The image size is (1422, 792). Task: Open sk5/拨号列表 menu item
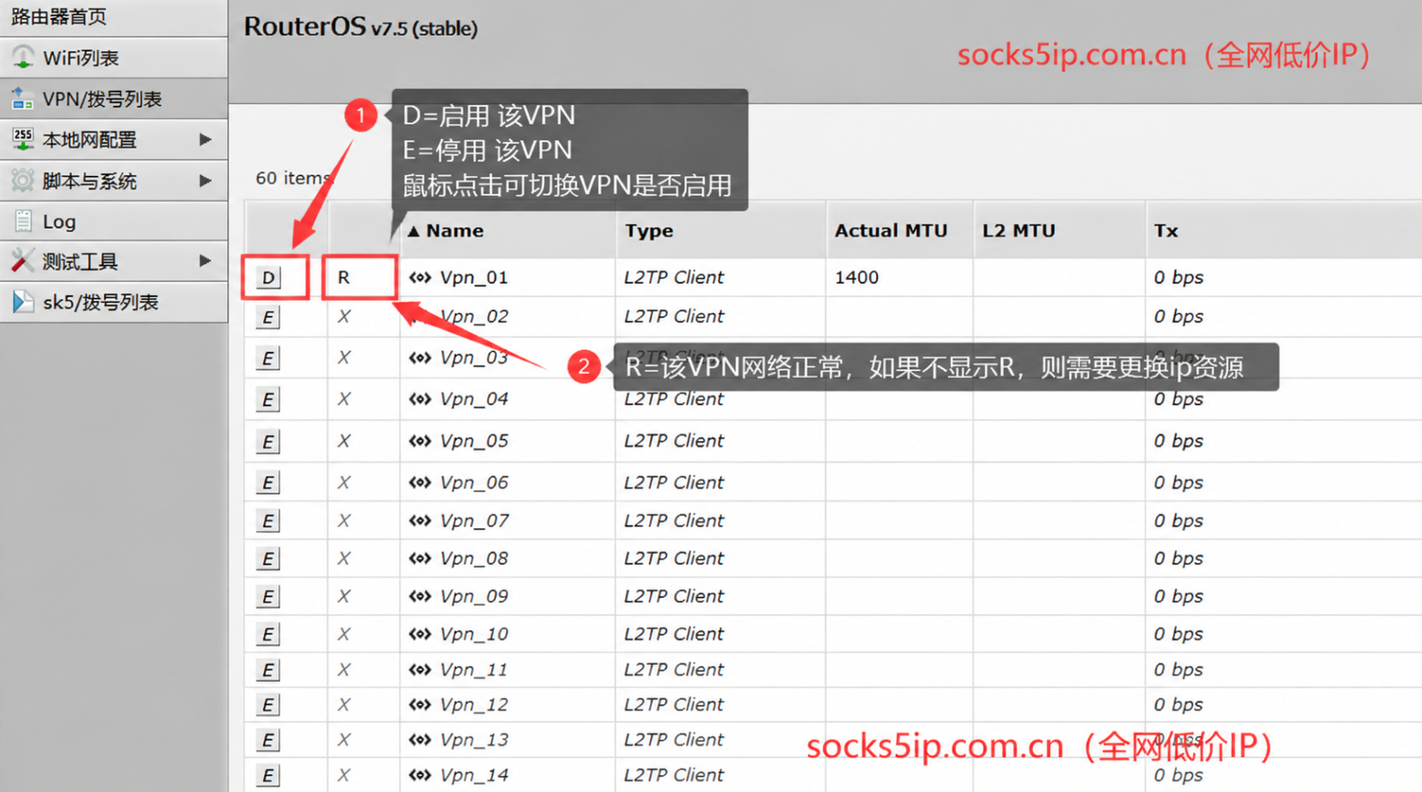[114, 302]
